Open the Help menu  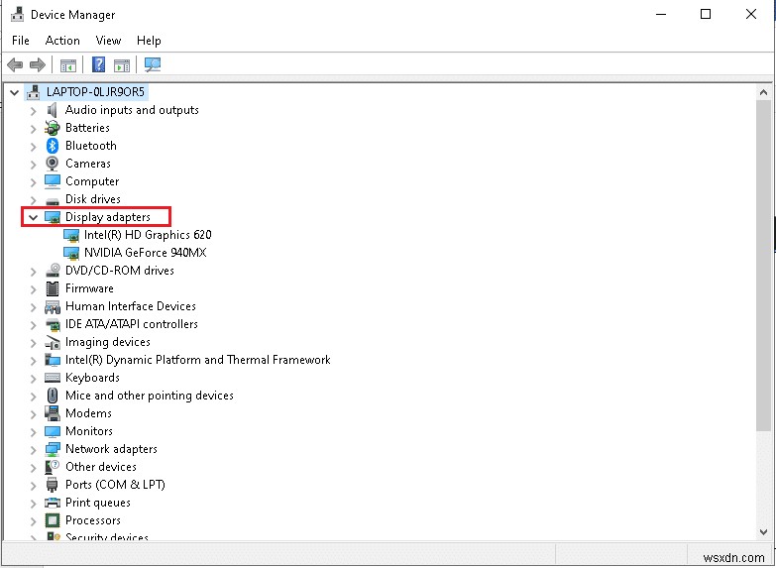(x=149, y=41)
